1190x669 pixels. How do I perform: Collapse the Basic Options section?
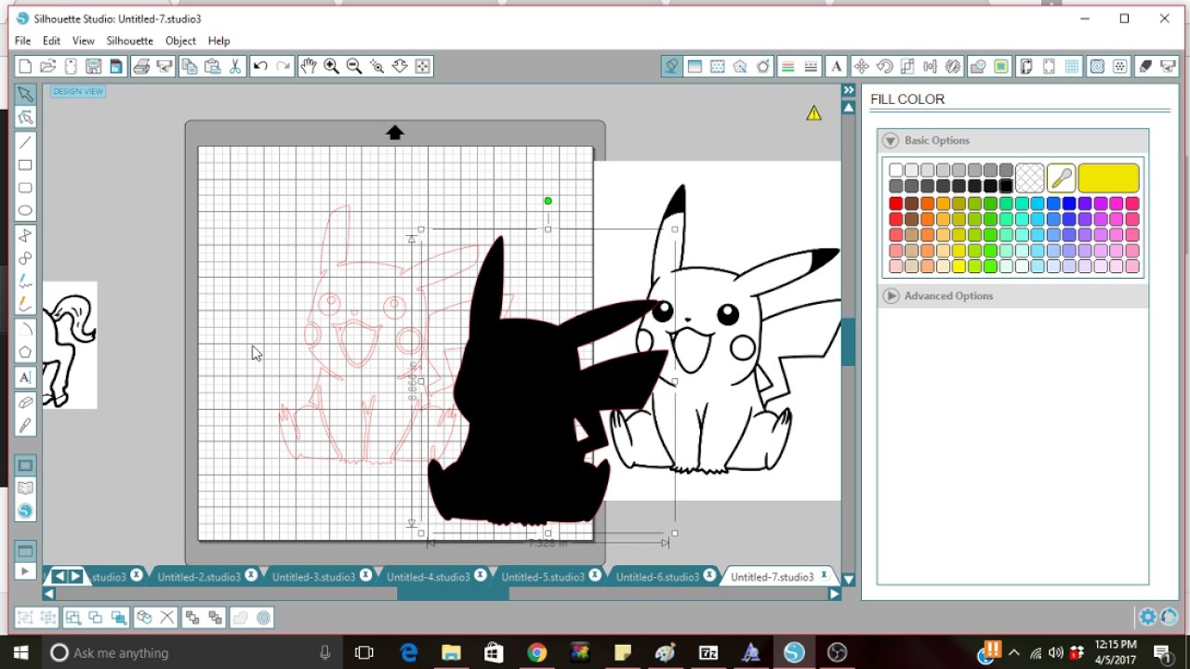(x=891, y=140)
